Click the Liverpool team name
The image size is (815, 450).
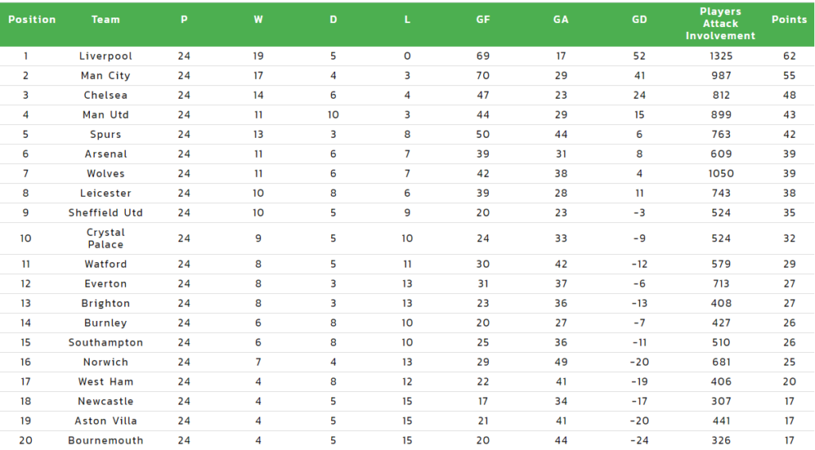tap(106, 57)
